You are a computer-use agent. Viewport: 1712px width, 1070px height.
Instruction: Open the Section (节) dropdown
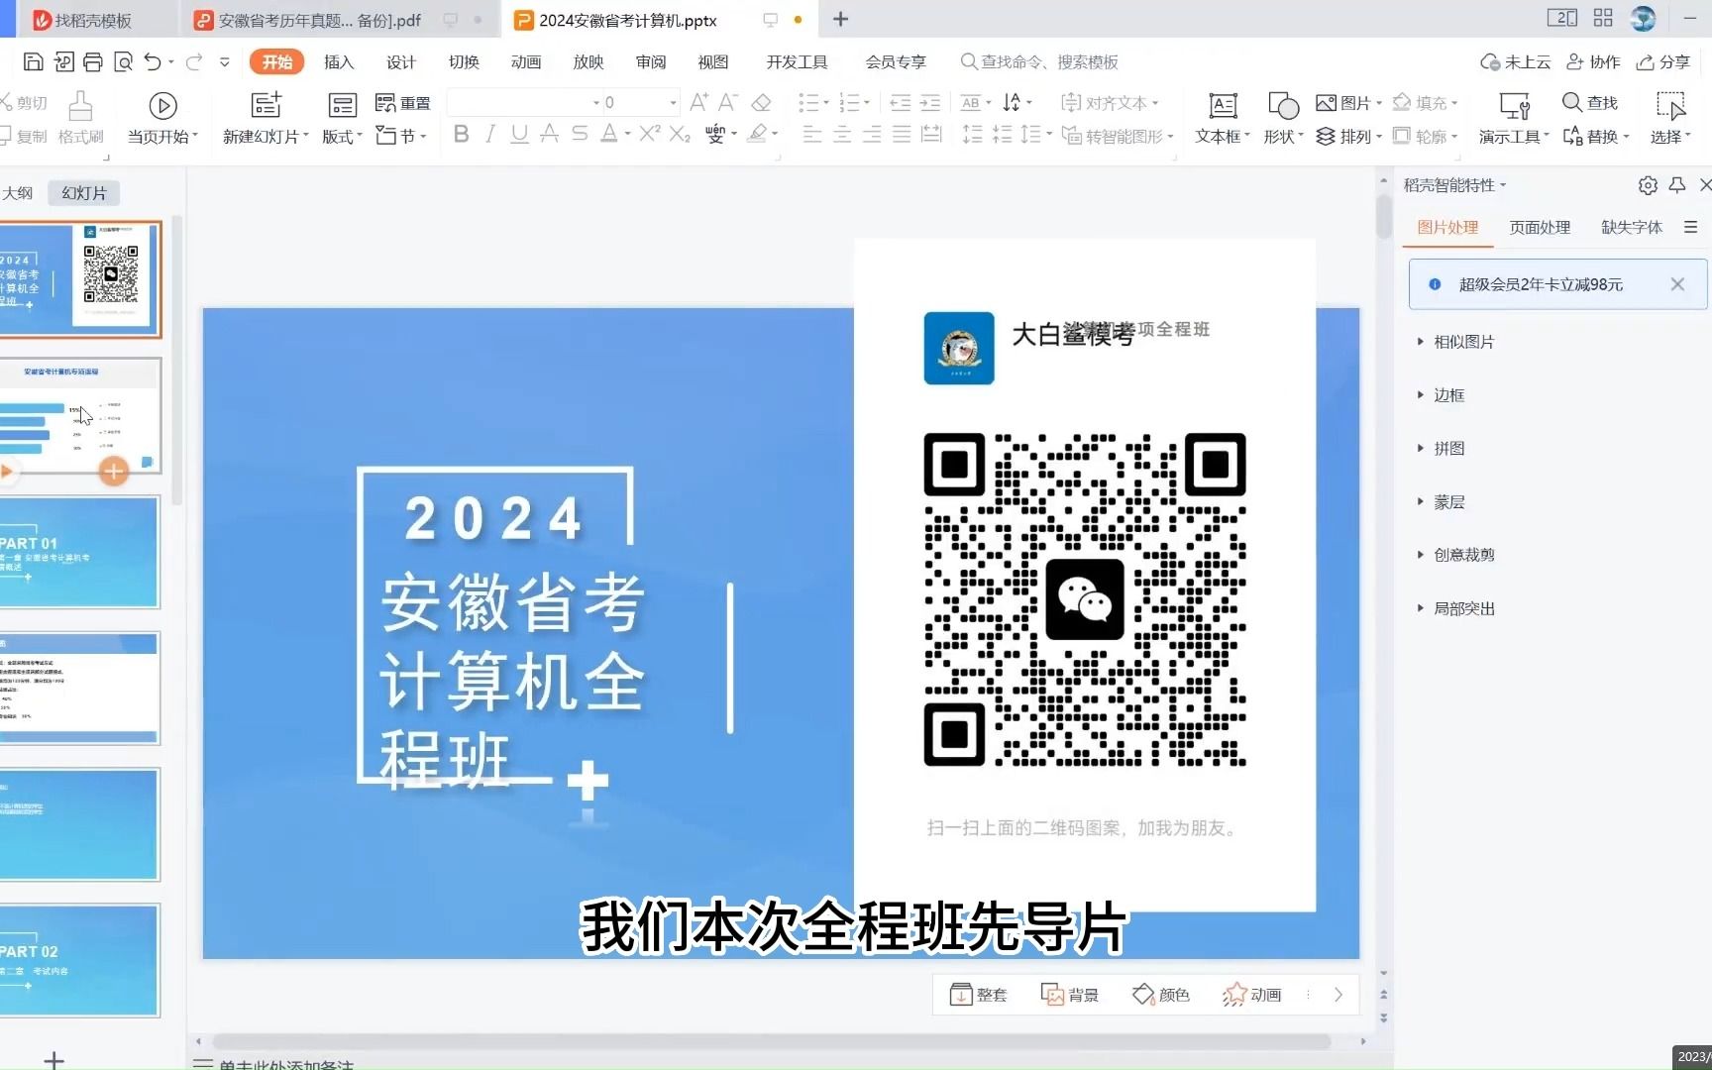pyautogui.click(x=401, y=136)
